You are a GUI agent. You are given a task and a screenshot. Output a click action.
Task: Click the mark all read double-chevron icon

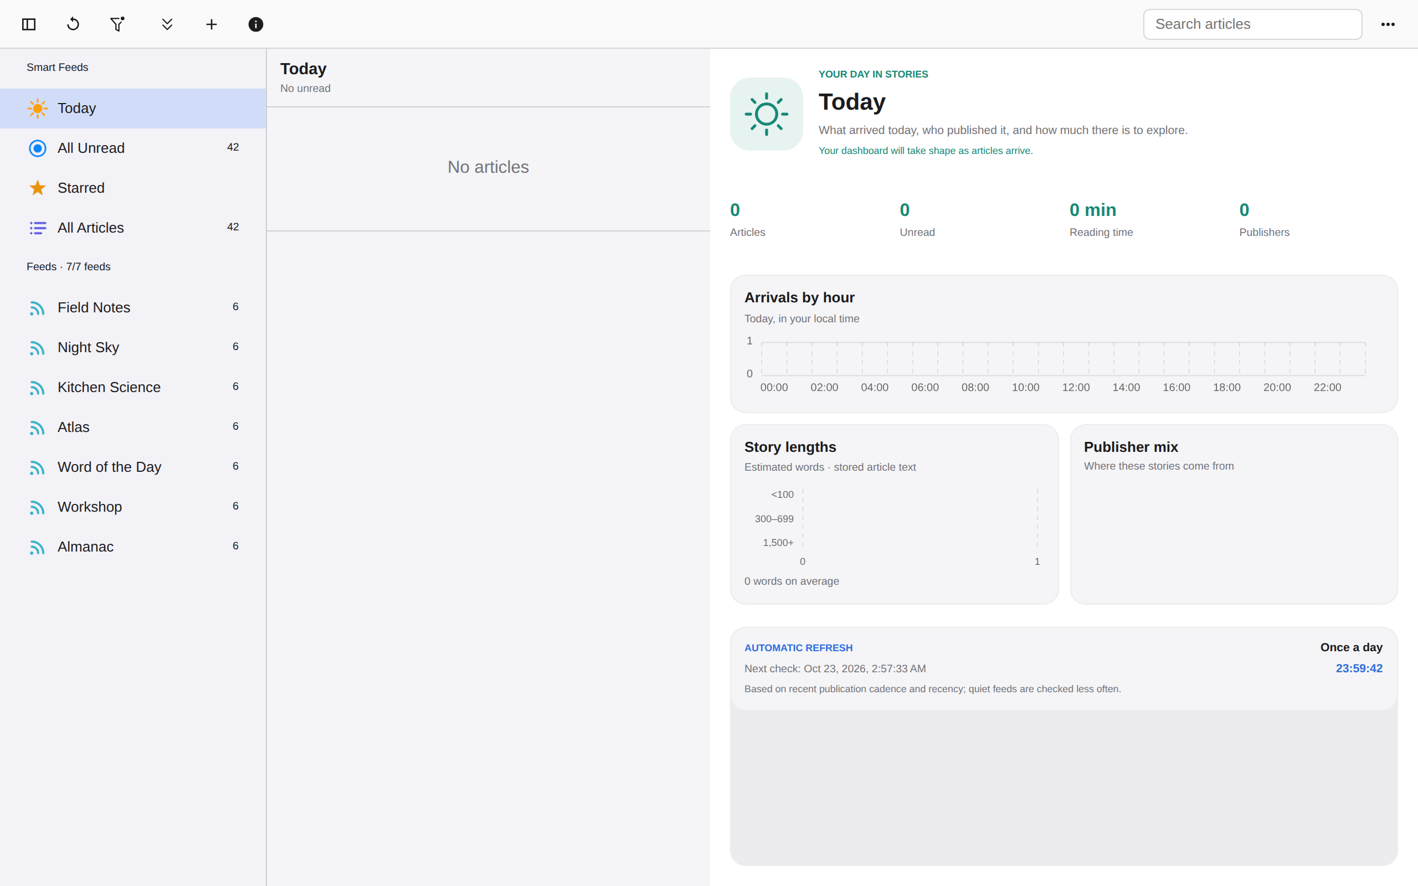pos(167,24)
